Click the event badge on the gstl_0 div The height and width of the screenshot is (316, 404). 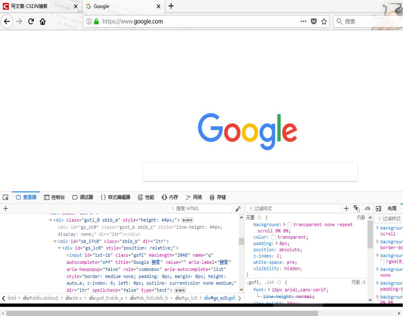187,220
